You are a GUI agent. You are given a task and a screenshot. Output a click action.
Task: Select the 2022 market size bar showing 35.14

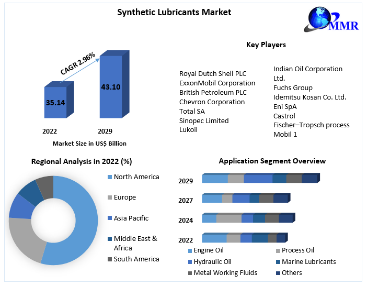(x=59, y=100)
